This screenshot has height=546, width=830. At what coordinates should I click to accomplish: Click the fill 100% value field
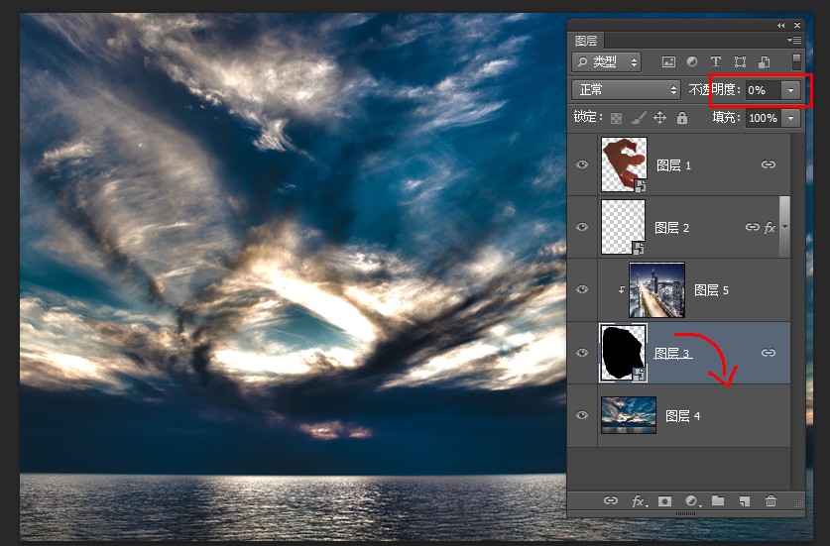764,118
